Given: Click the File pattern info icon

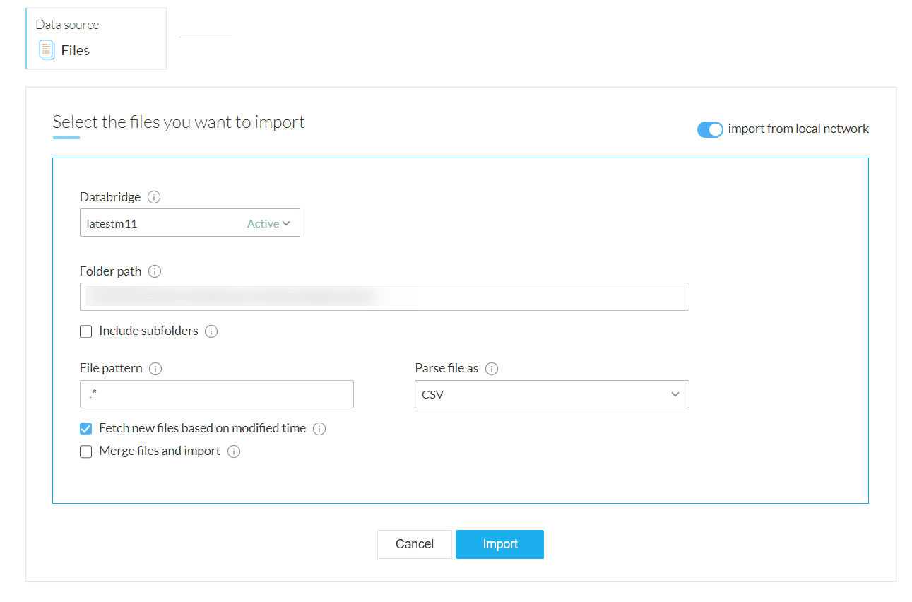Looking at the screenshot, I should [156, 369].
